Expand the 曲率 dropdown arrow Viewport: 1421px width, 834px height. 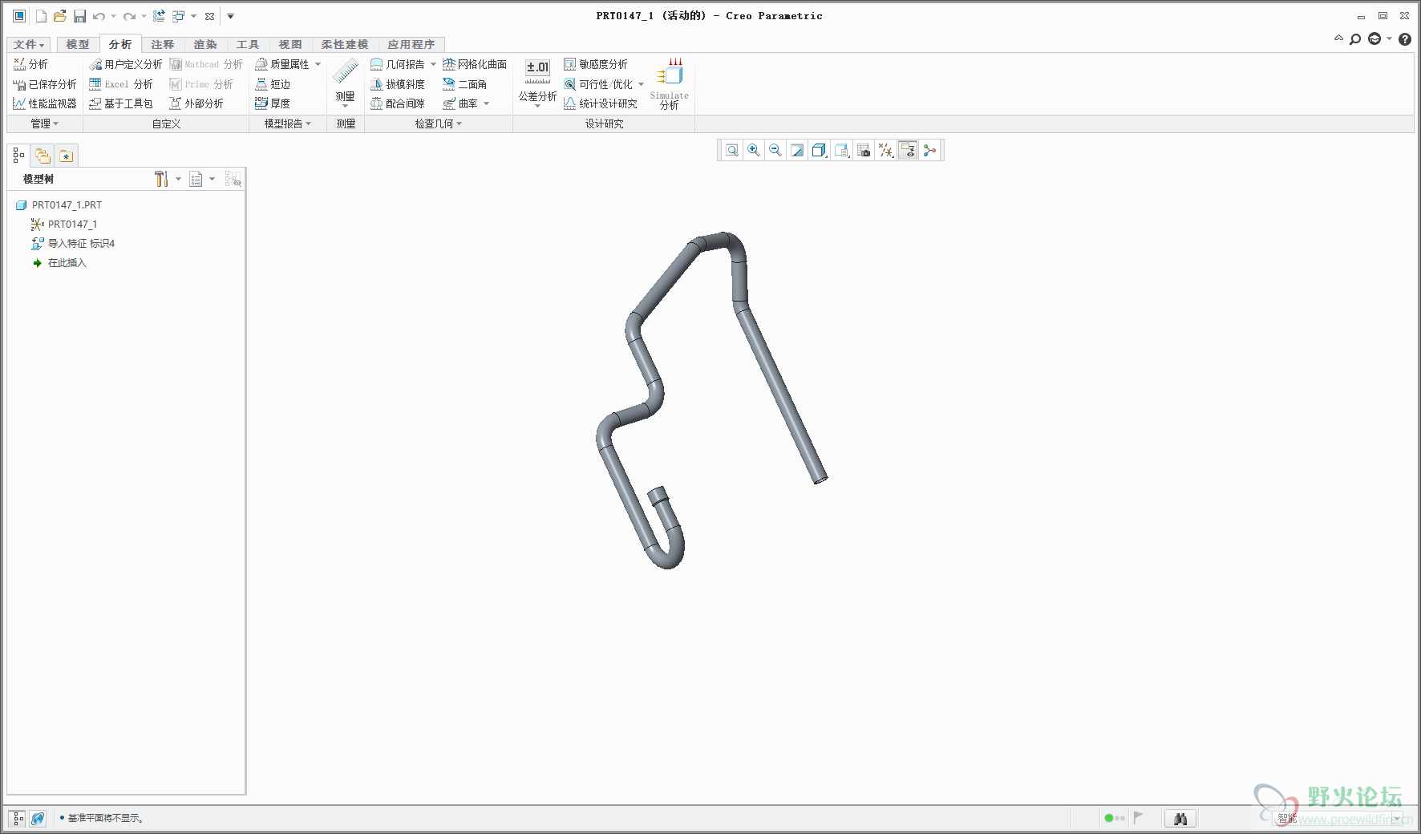487,103
